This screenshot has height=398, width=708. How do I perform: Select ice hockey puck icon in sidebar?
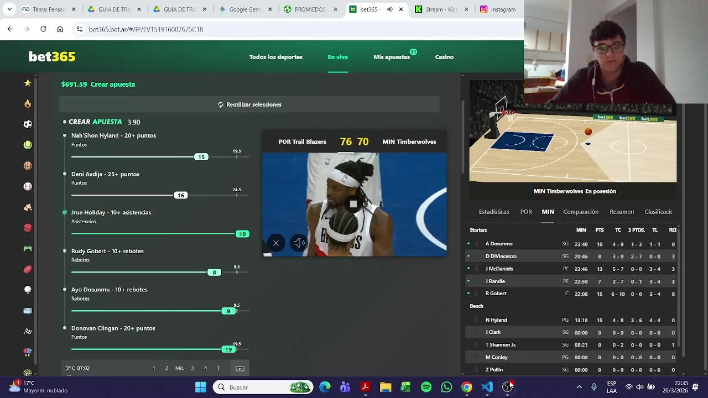click(x=28, y=311)
